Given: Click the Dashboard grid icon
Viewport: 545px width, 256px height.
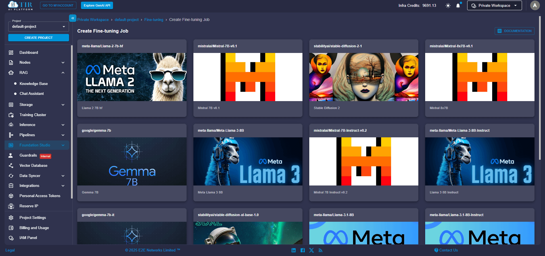Looking at the screenshot, I should point(11,53).
